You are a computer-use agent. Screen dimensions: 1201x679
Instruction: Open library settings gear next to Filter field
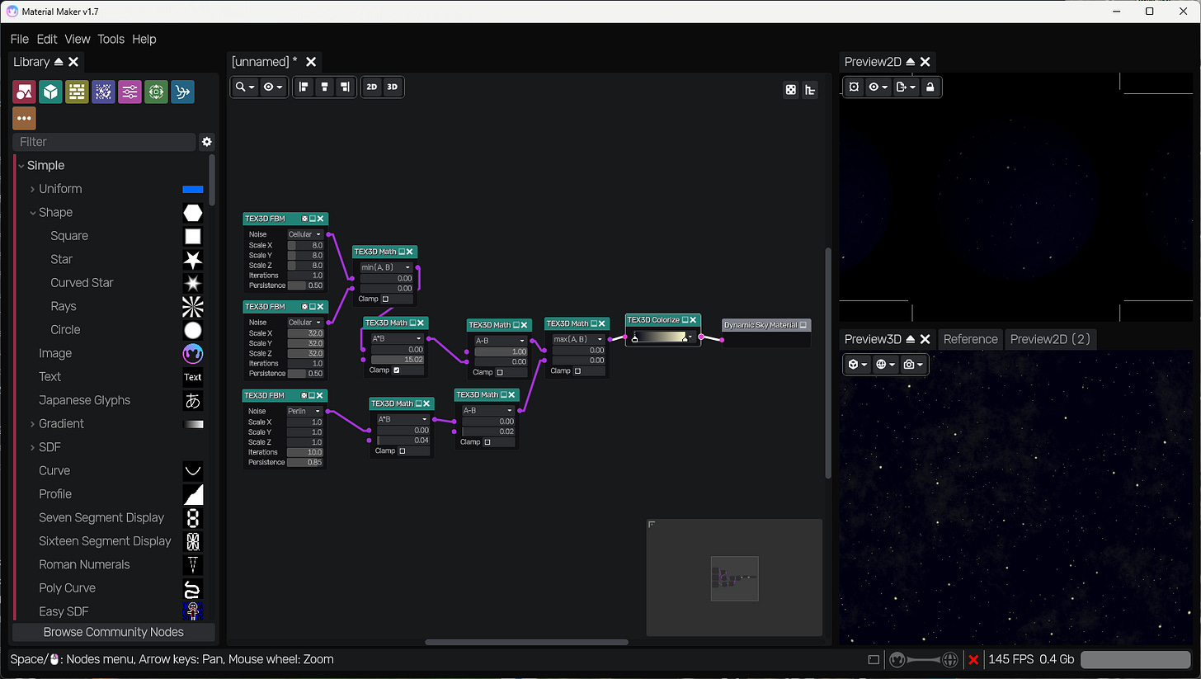point(207,142)
